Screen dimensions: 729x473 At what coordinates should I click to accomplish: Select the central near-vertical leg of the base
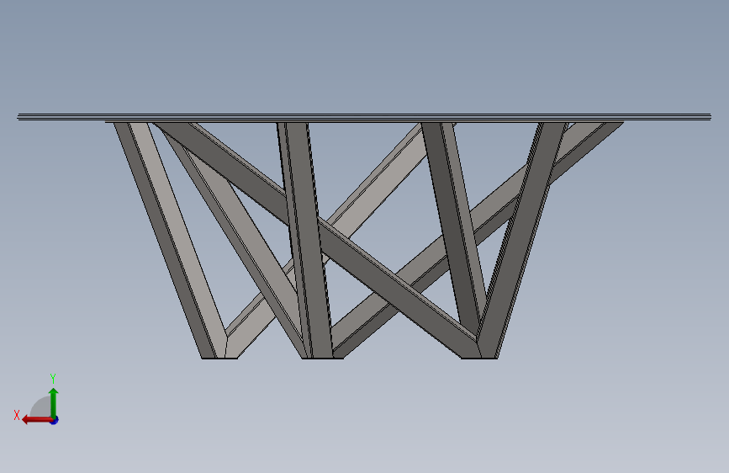point(304,240)
